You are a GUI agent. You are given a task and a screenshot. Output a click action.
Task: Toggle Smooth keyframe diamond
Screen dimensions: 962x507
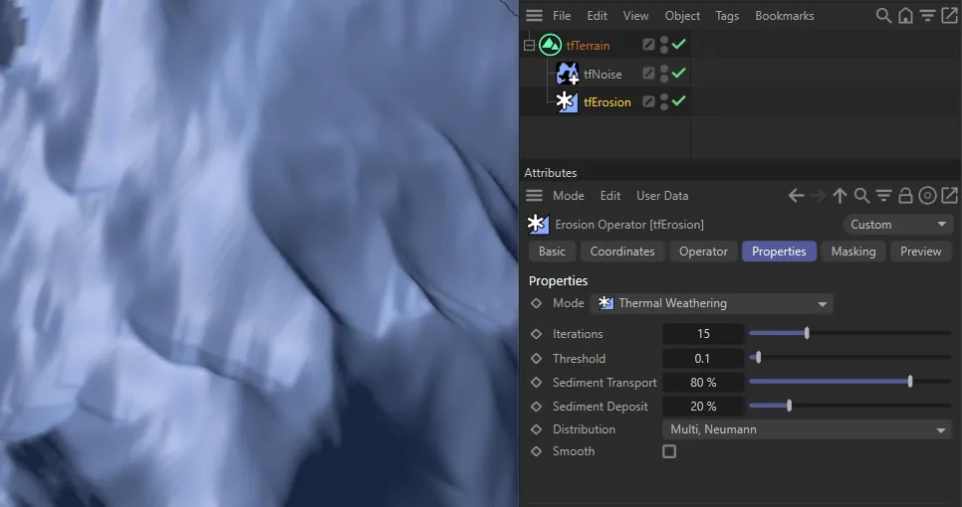pyautogui.click(x=536, y=451)
